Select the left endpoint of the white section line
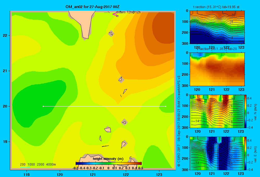Screen dimensions: 260x177 pyautogui.click(x=43, y=106)
